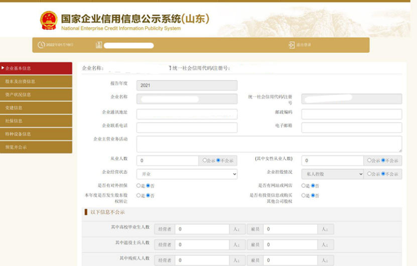Switch to the 社保信息 section
The image size is (417, 266).
[x=36, y=121]
